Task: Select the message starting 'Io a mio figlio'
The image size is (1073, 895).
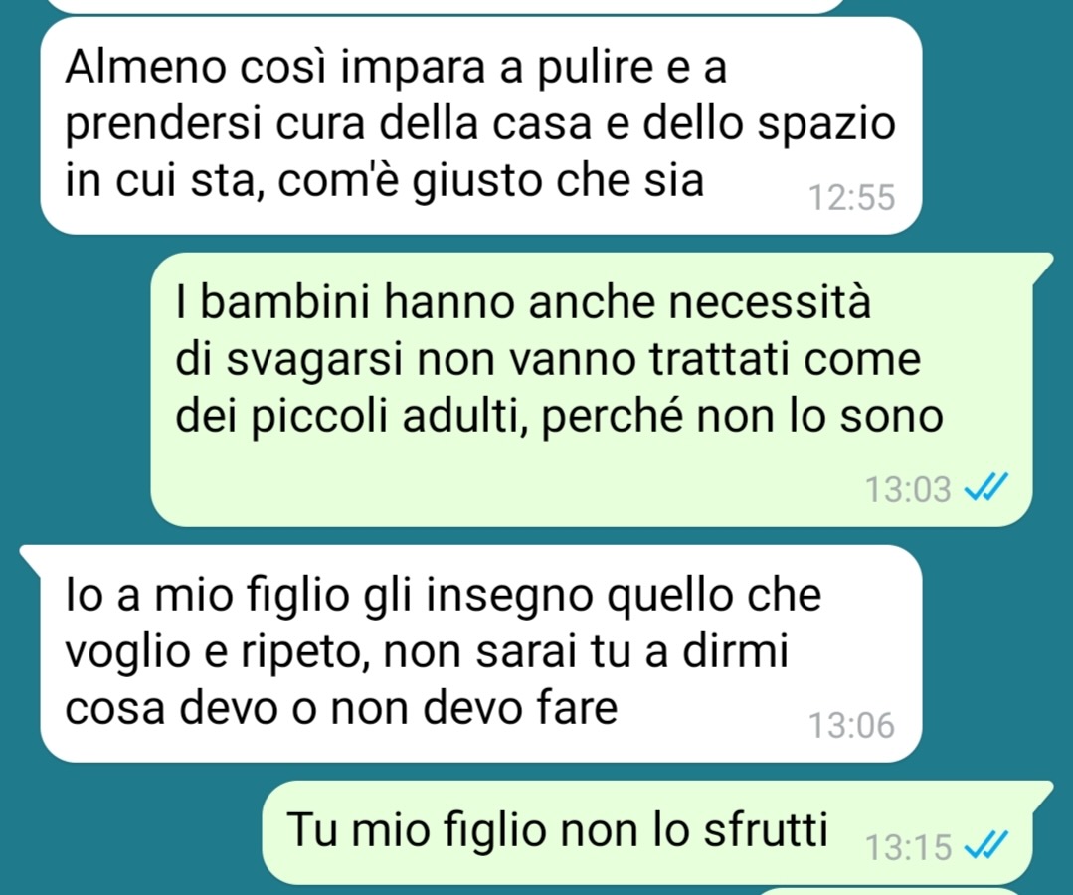Action: click(x=481, y=653)
